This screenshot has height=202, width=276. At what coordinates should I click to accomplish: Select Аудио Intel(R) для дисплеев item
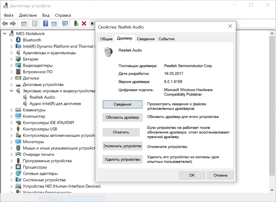(55, 104)
